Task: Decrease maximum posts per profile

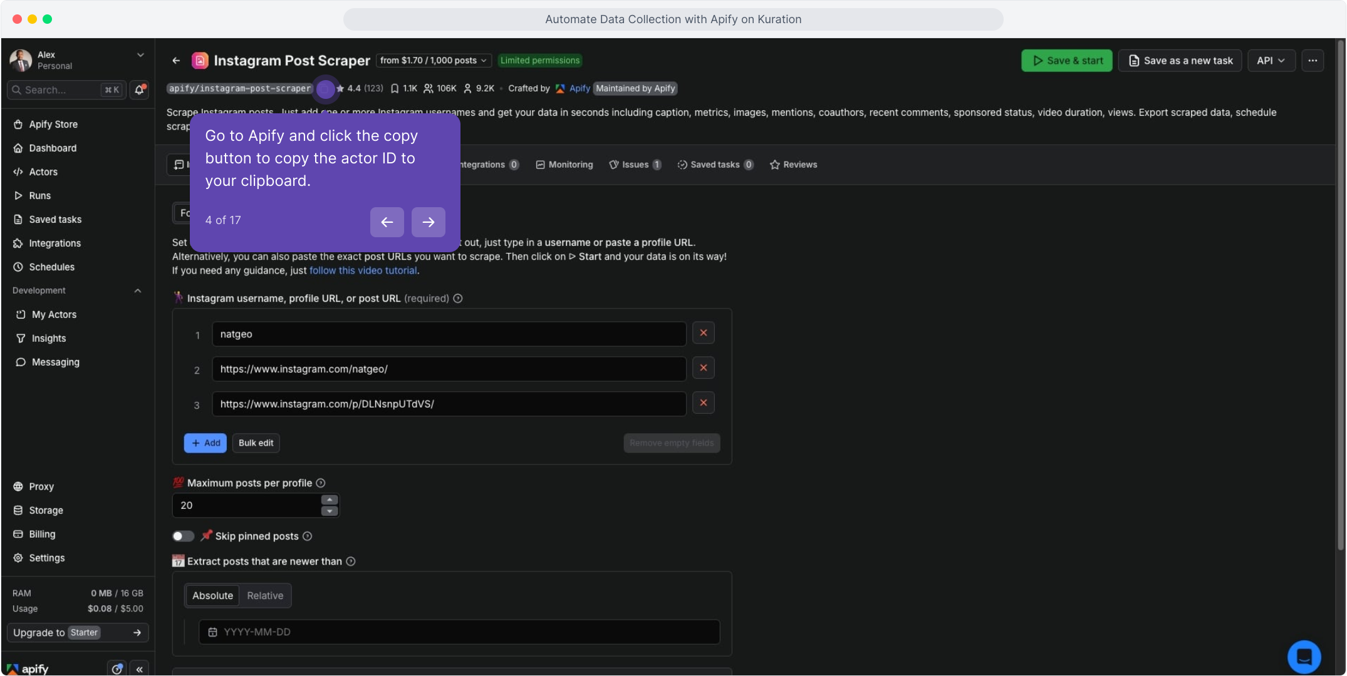Action: coord(330,511)
